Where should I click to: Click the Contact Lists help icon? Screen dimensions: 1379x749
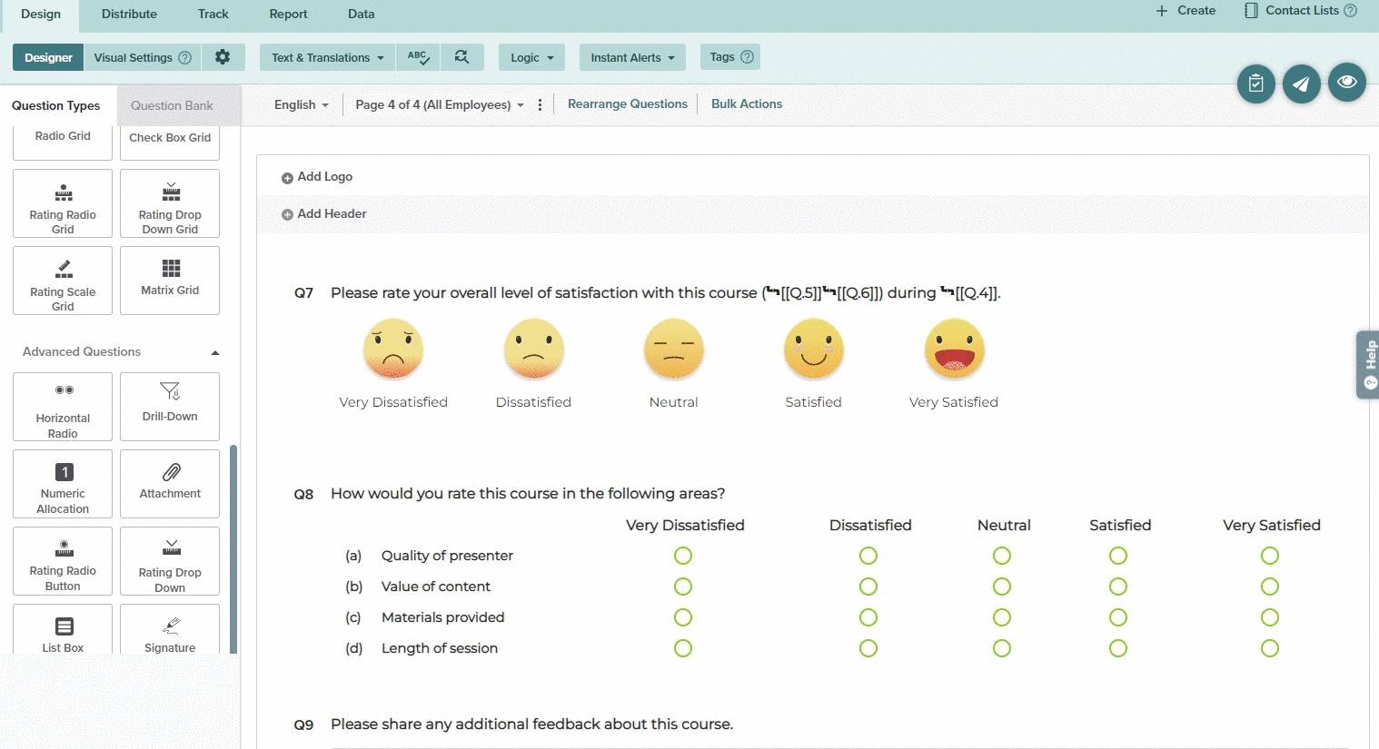(1351, 11)
